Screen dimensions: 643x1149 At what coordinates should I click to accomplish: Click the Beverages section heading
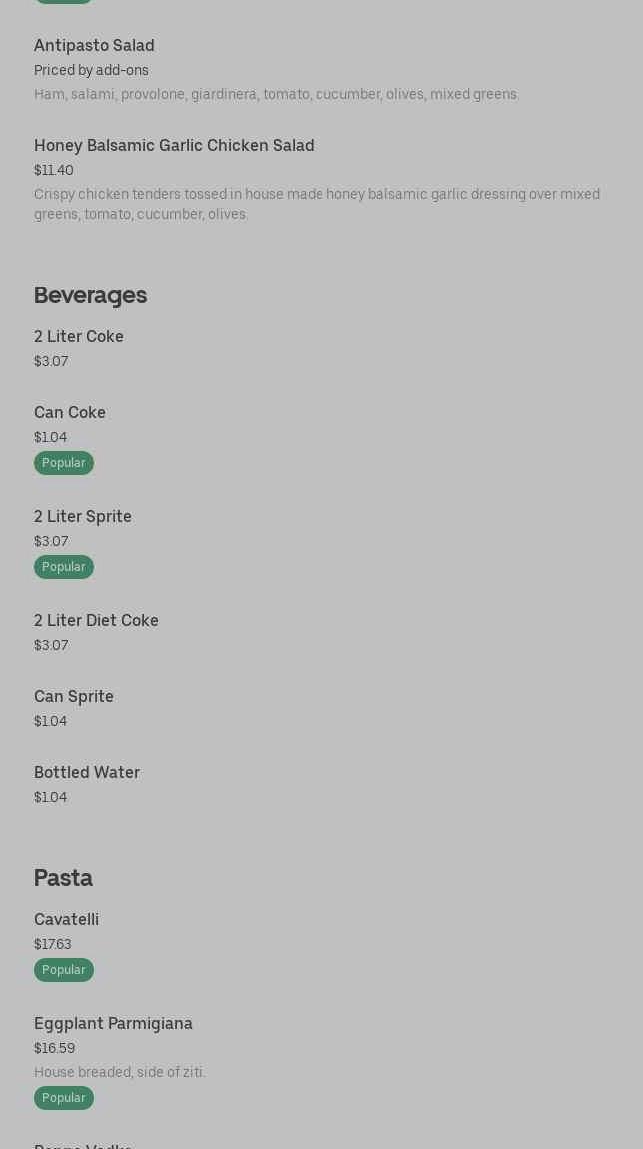90,295
